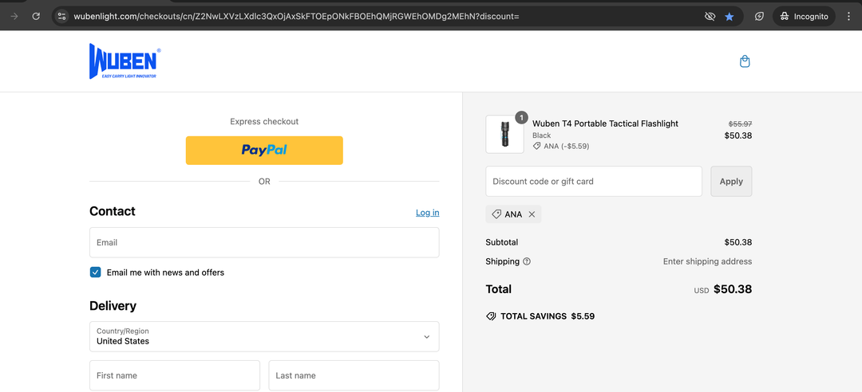This screenshot has height=392, width=862.
Task: Click the Wuben T4 flashlight thumbnail
Action: click(504, 134)
